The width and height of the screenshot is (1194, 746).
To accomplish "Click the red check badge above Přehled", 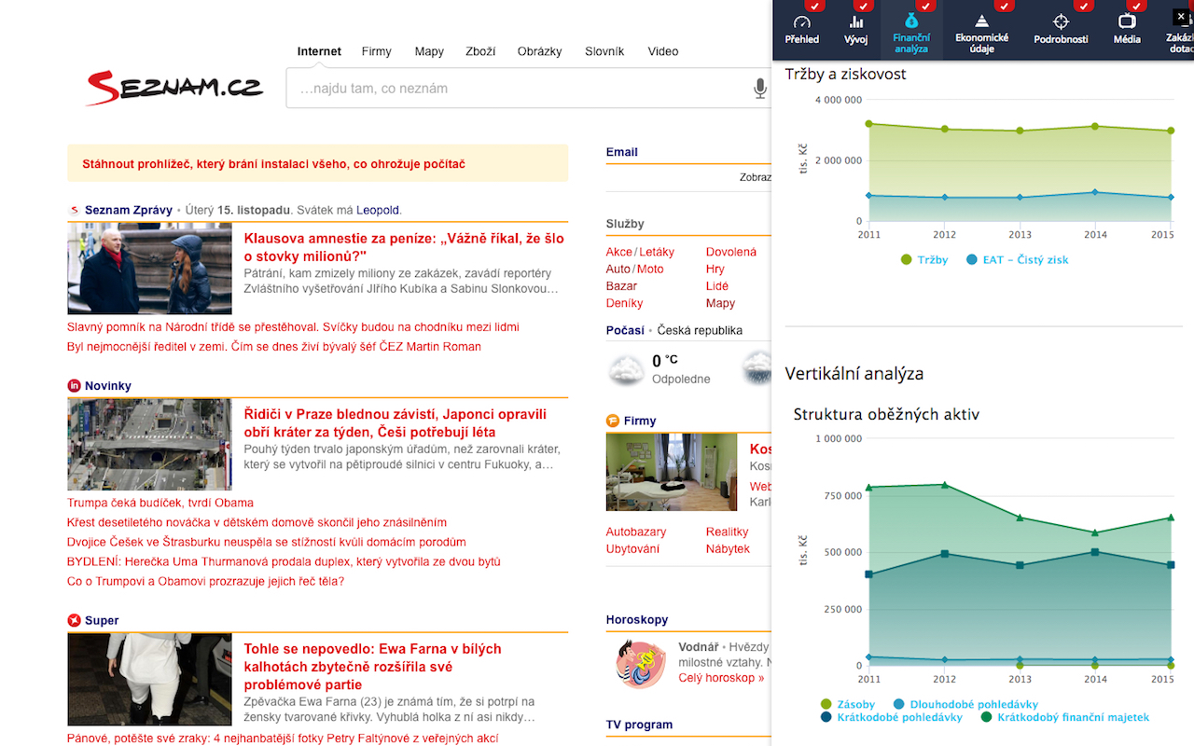I will point(816,6).
